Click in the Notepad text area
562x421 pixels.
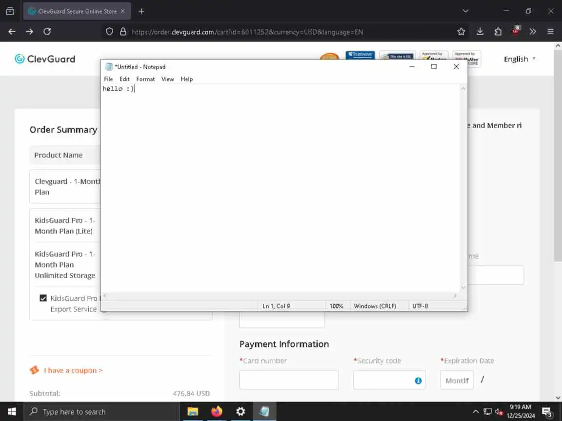(281, 188)
